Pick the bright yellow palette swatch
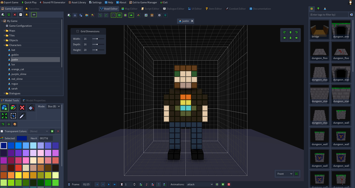 (19, 175)
